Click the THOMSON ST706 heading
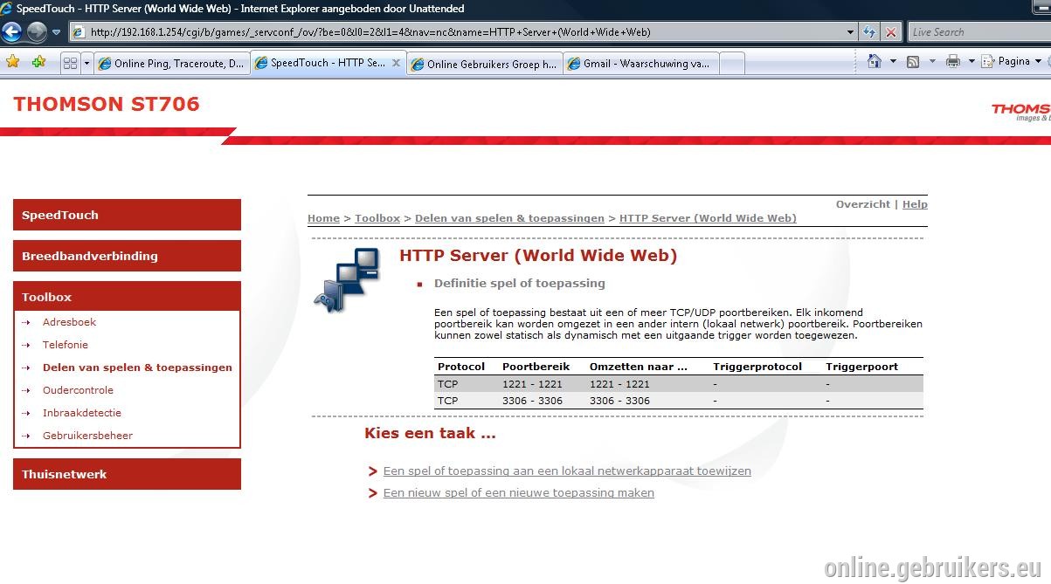 click(107, 104)
